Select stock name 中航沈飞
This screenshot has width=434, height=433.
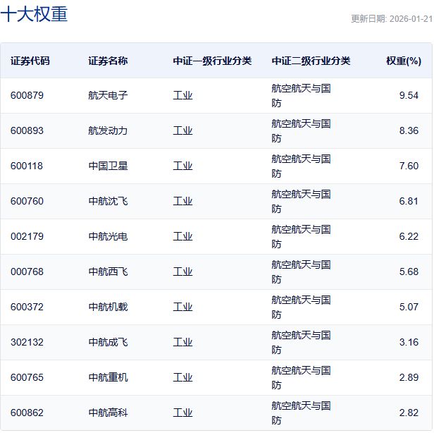[108, 201]
